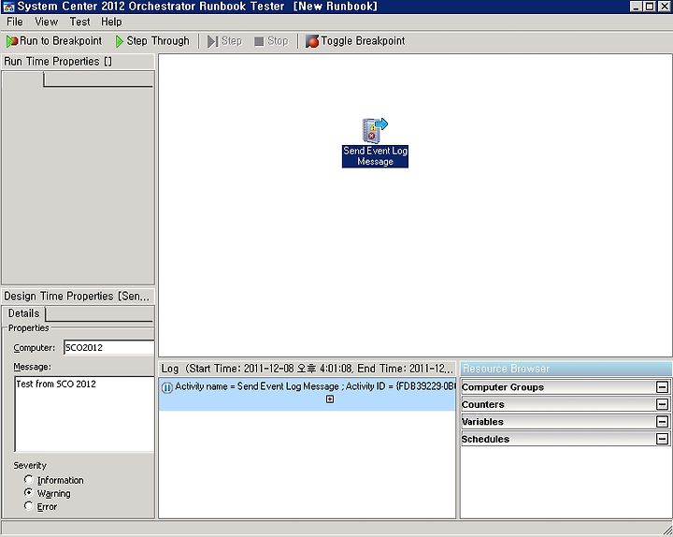Select the Send Event Log Message activity label
Image resolution: width=673 pixels, height=537 pixels.
(x=375, y=156)
